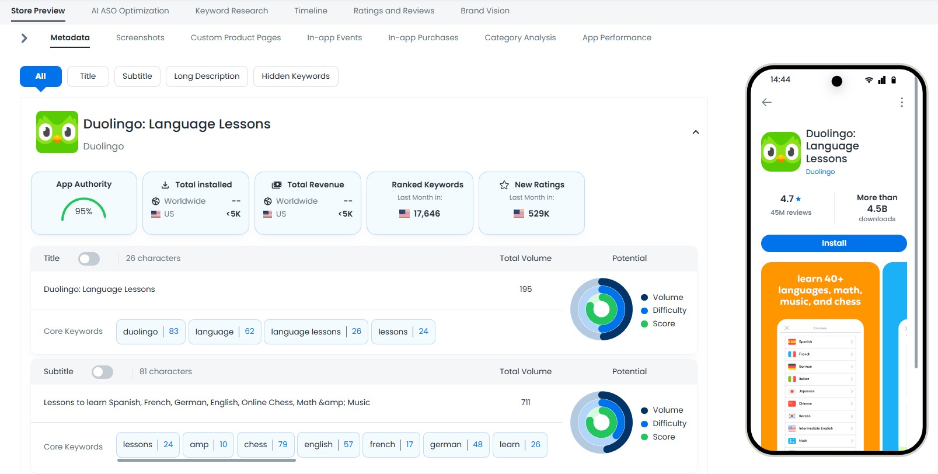Open In-app Purchases sub-tab
Viewport: 938px width, 474px height.
[x=423, y=37]
